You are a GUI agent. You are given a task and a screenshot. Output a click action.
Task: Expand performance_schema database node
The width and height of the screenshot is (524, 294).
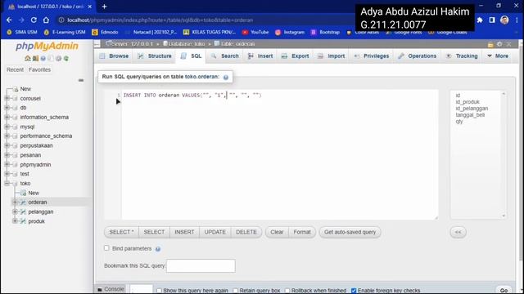click(x=7, y=136)
